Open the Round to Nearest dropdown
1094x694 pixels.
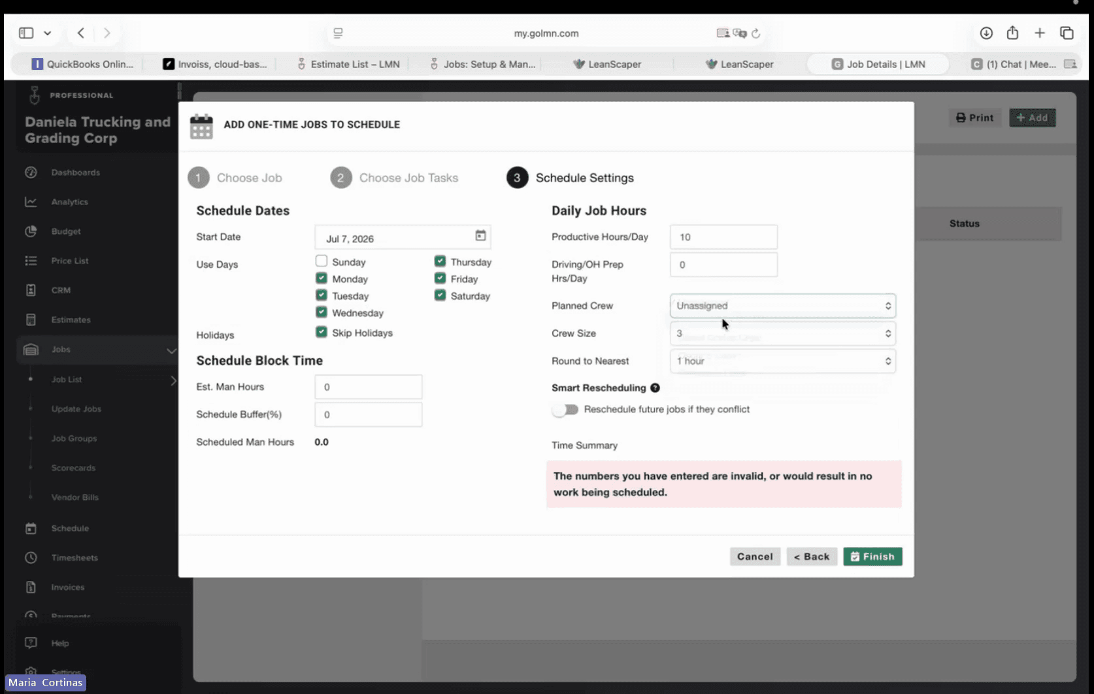(782, 361)
